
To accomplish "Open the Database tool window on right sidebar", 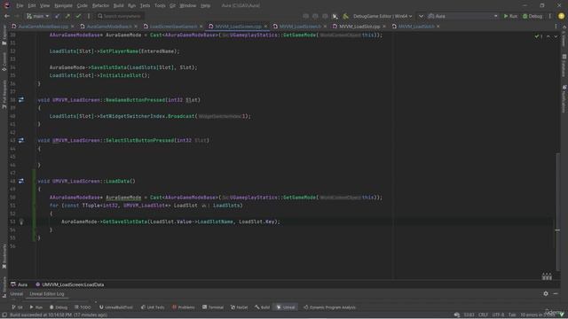I will [x=564, y=66].
